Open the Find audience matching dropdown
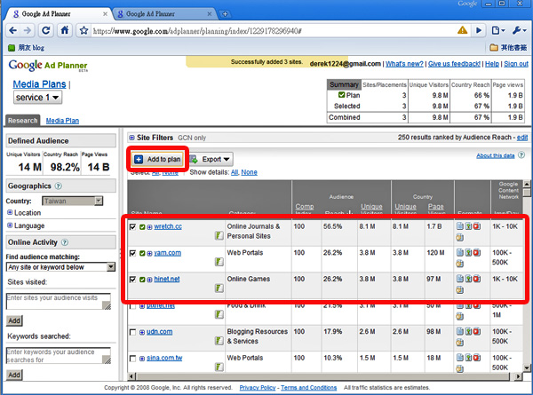 pyautogui.click(x=60, y=267)
